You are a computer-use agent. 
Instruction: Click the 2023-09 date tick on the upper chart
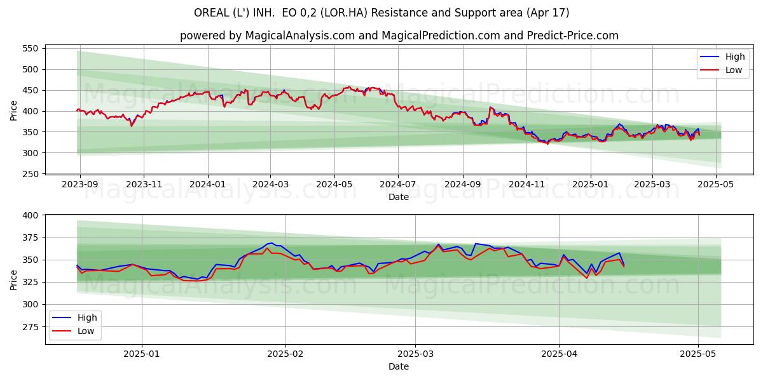(x=80, y=185)
